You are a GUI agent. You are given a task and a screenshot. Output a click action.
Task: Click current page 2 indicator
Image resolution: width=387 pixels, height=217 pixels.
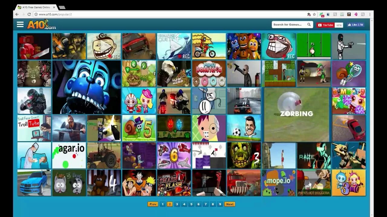[x=170, y=204]
